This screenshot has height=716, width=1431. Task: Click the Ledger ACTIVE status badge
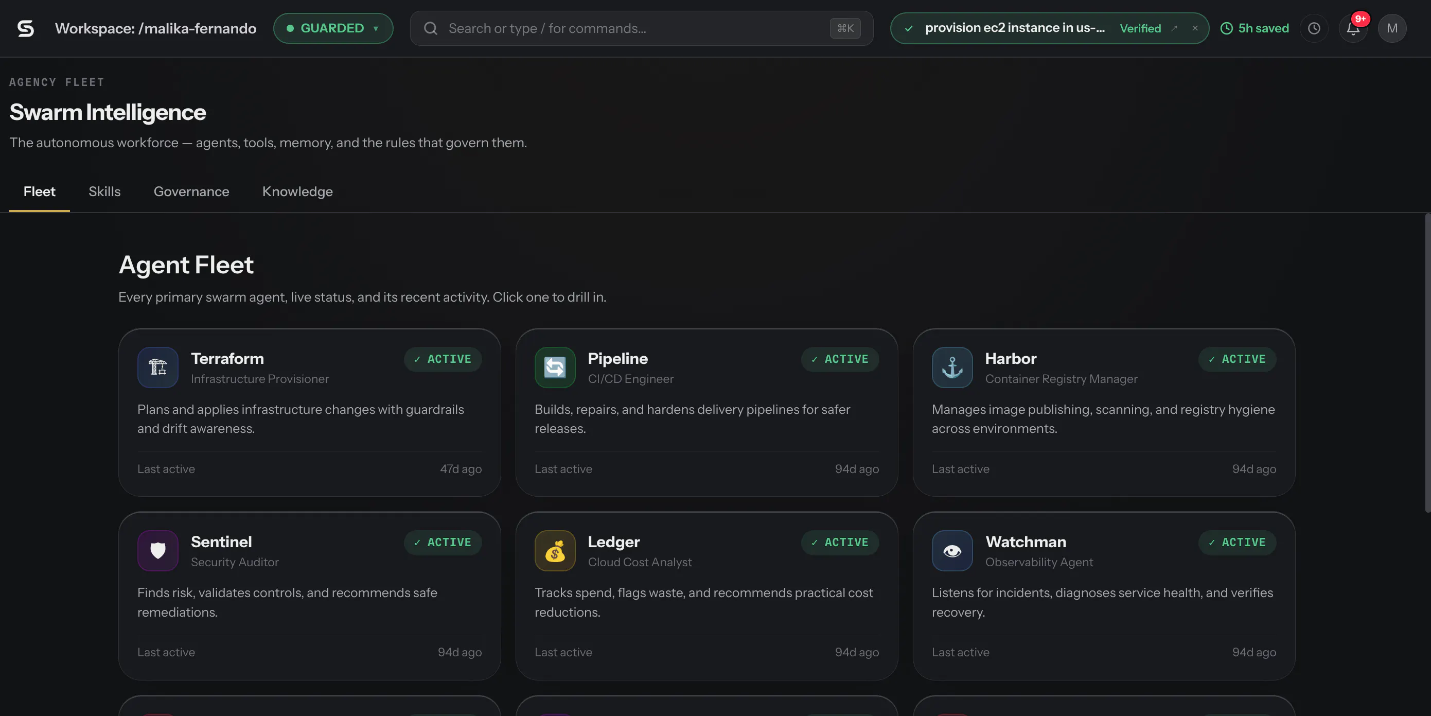[840, 542]
